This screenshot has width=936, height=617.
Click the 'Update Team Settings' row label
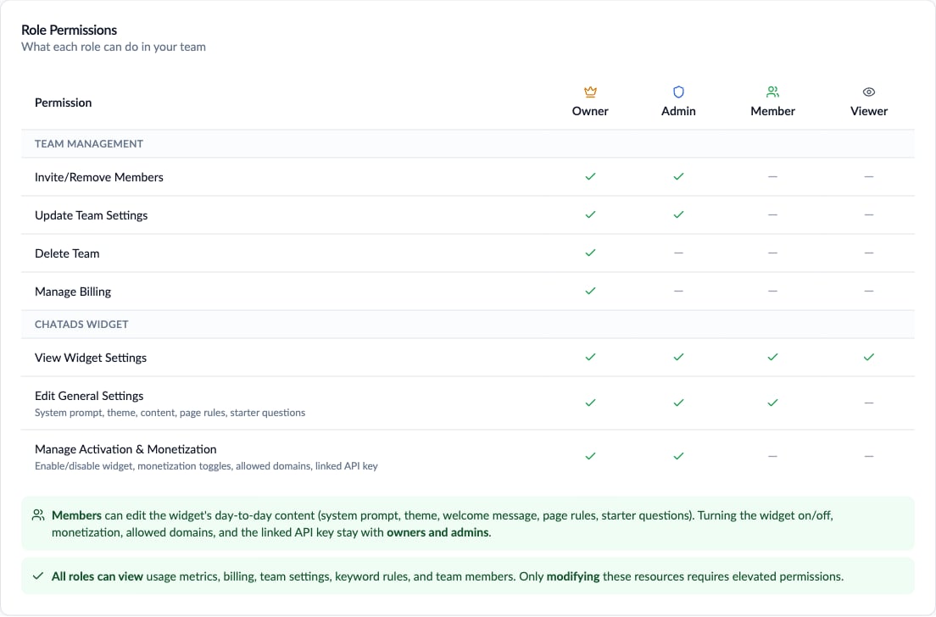tap(92, 215)
